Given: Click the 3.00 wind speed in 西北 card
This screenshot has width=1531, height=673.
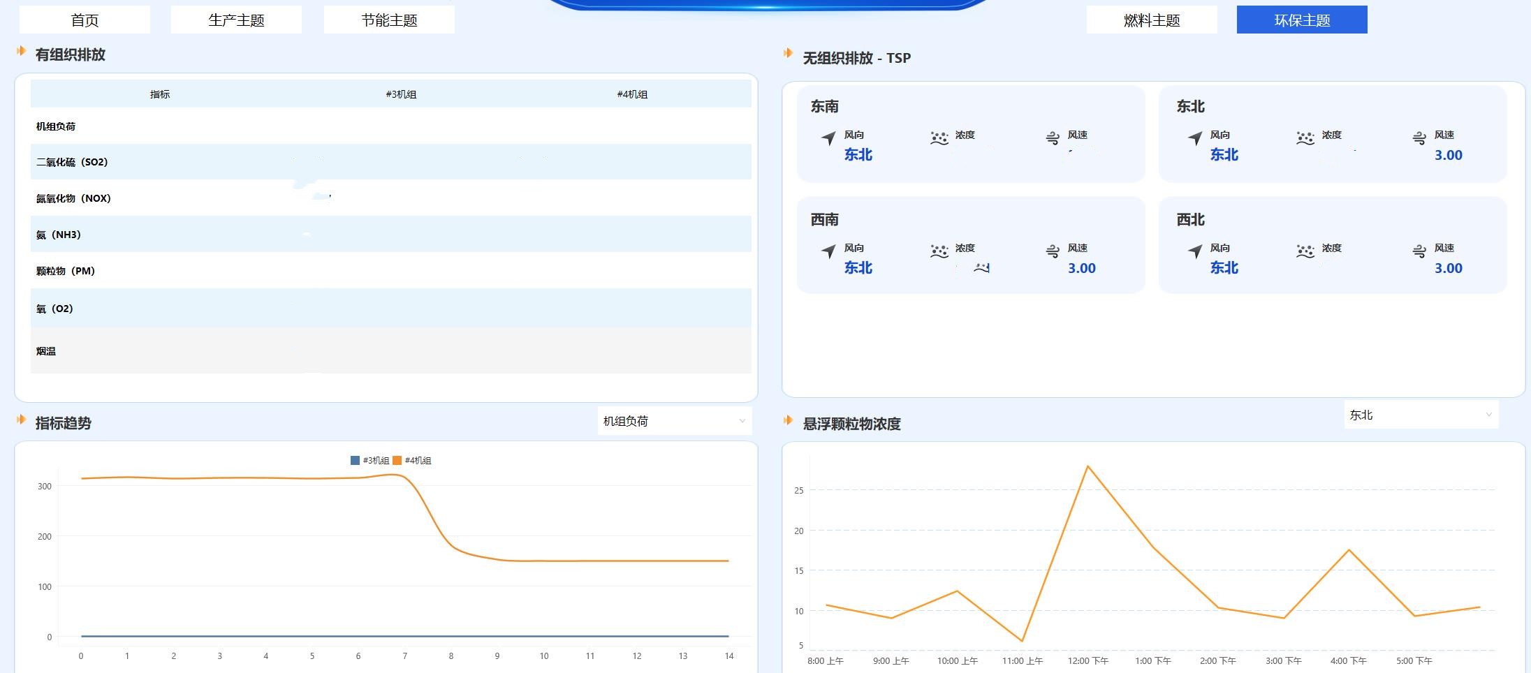Looking at the screenshot, I should (x=1448, y=268).
